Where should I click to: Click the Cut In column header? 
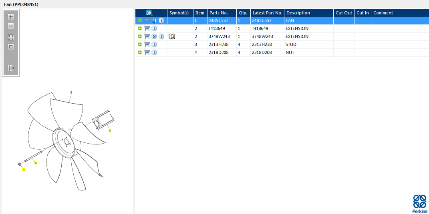tap(363, 13)
